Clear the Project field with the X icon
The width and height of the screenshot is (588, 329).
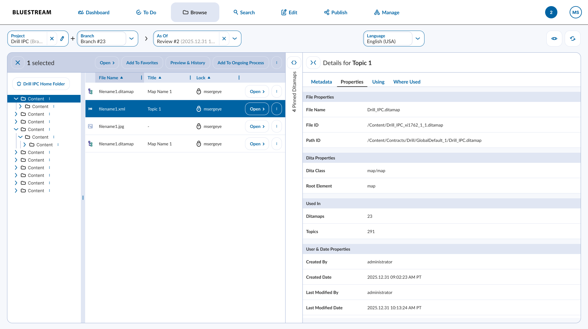coord(52,39)
